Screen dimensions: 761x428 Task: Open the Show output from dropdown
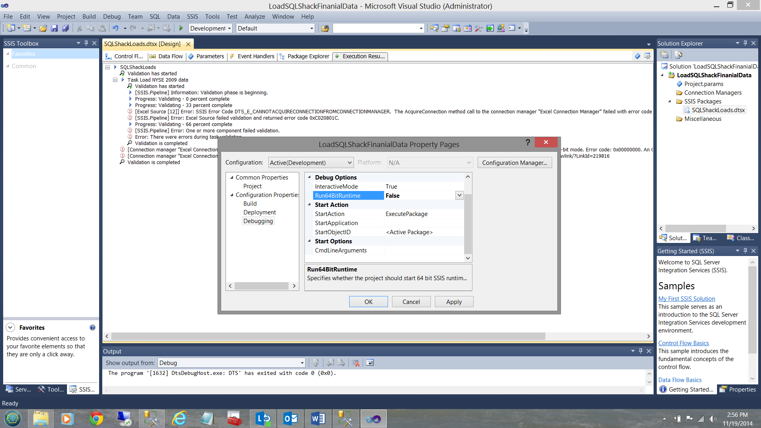(x=302, y=363)
